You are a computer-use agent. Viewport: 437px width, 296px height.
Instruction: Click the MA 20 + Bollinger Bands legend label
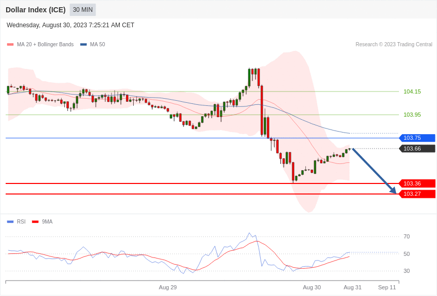coord(45,45)
